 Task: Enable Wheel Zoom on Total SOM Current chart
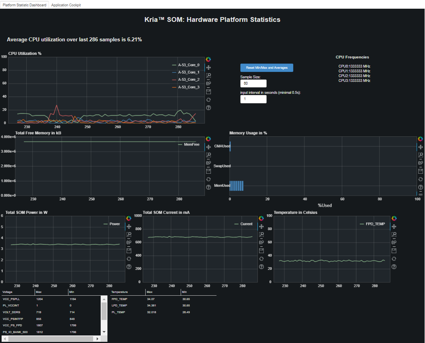261,242
